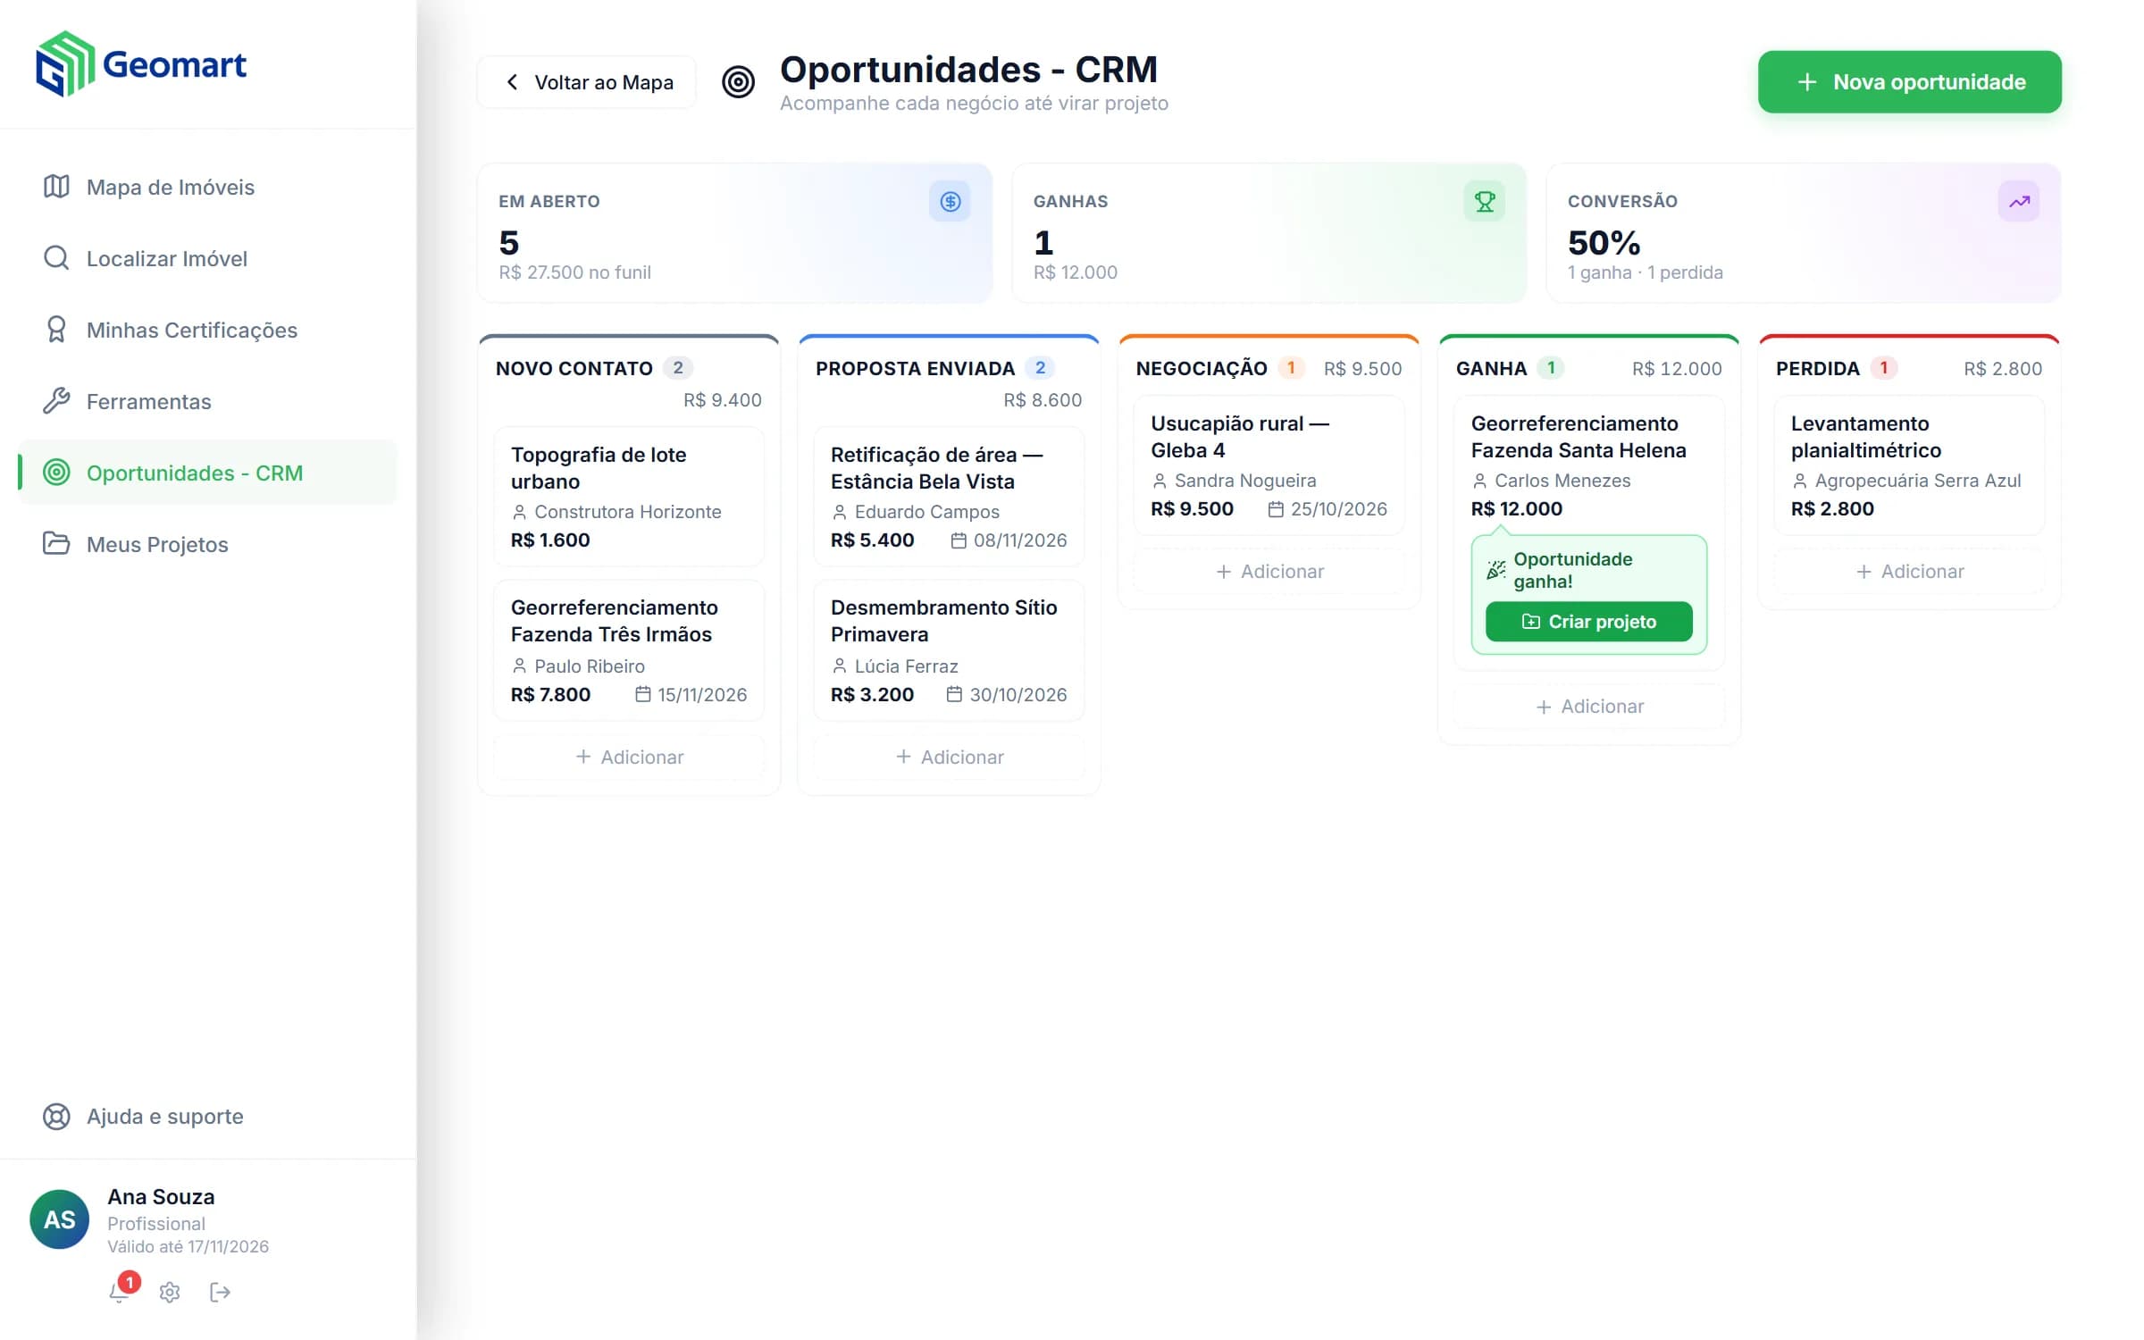The image size is (2144, 1340).
Task: Click calendar icon next to 15/11/2026
Action: (642, 694)
